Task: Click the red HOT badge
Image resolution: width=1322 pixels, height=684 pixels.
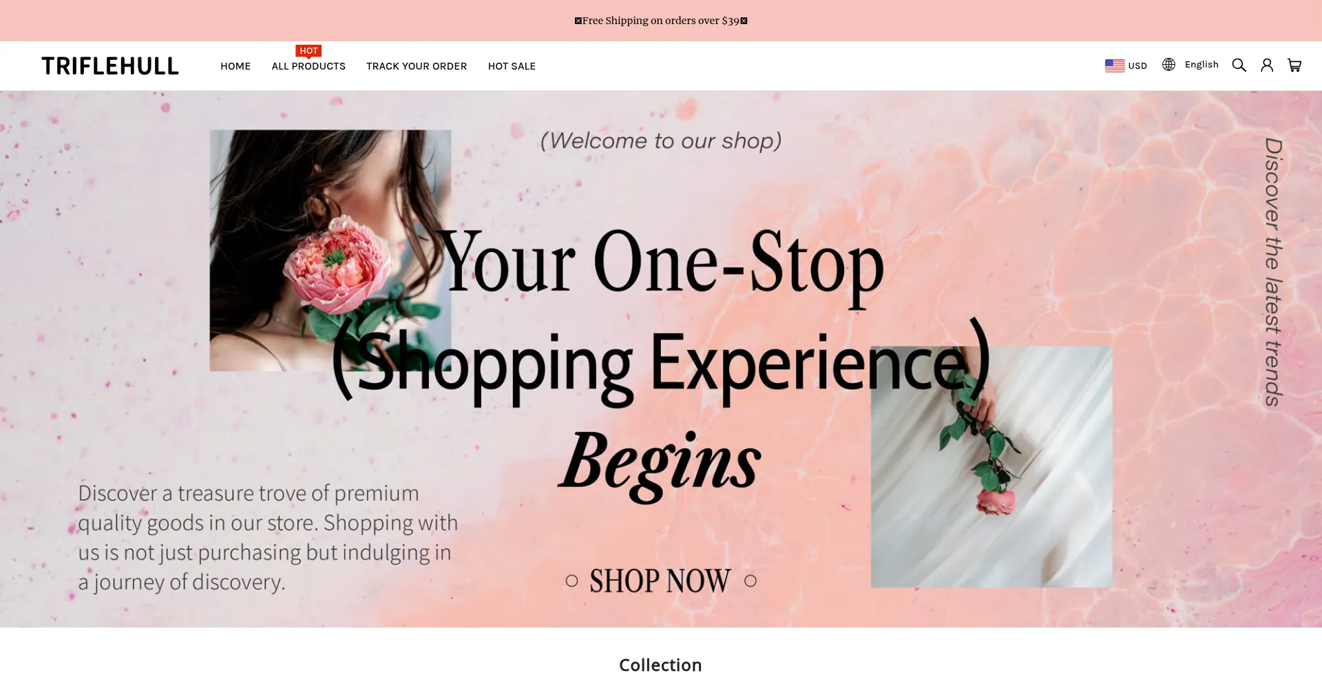Action: pos(308,51)
